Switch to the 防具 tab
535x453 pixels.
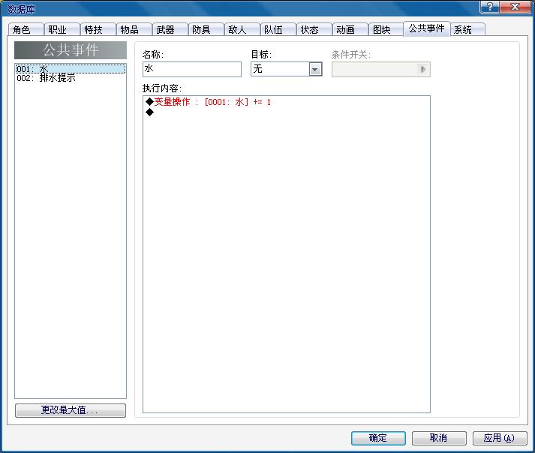click(206, 30)
